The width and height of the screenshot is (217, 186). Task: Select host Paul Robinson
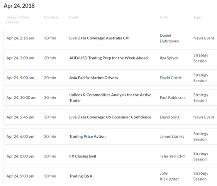(172, 98)
